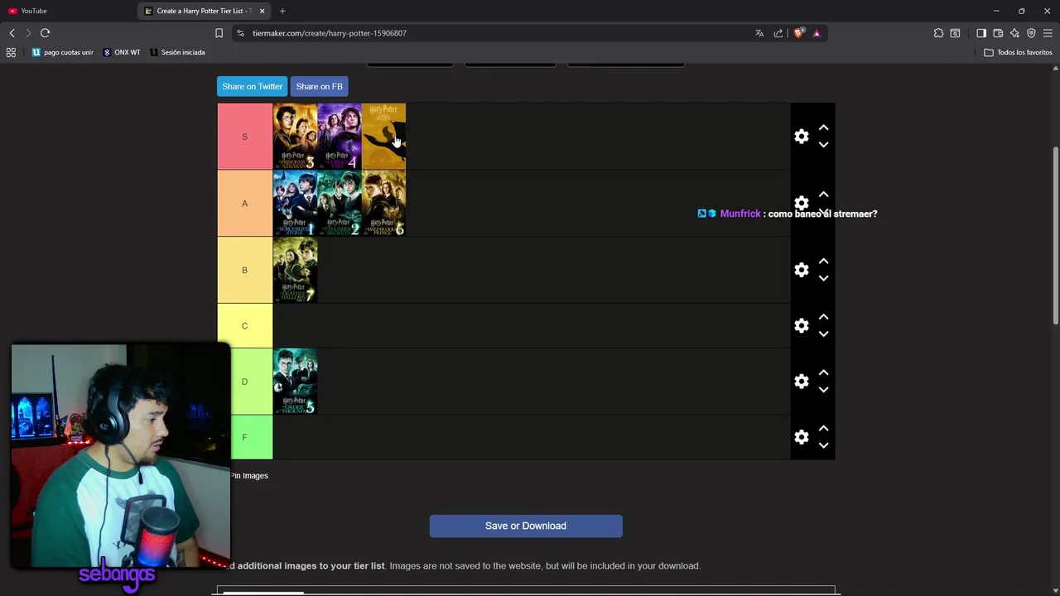Select Goblet of Fire poster 4
Viewport: 1060px width, 596px height.
pyautogui.click(x=340, y=137)
